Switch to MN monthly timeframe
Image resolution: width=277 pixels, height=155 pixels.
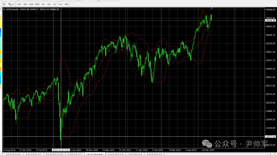coord(66,4)
